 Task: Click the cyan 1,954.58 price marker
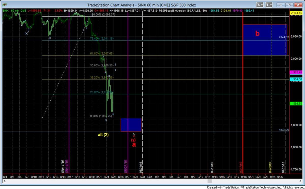[296, 80]
